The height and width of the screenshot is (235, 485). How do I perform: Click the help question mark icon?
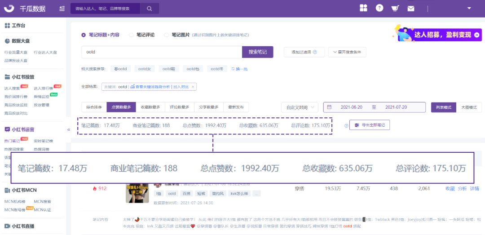pyautogui.click(x=379, y=8)
